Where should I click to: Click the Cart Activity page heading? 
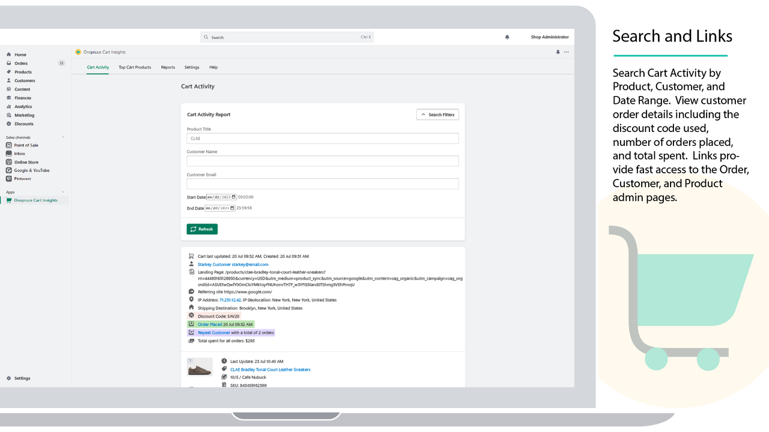coord(198,86)
